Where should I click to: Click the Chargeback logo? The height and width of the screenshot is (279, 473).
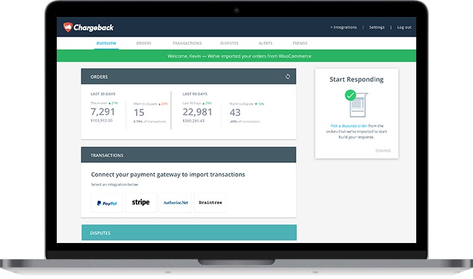click(88, 27)
